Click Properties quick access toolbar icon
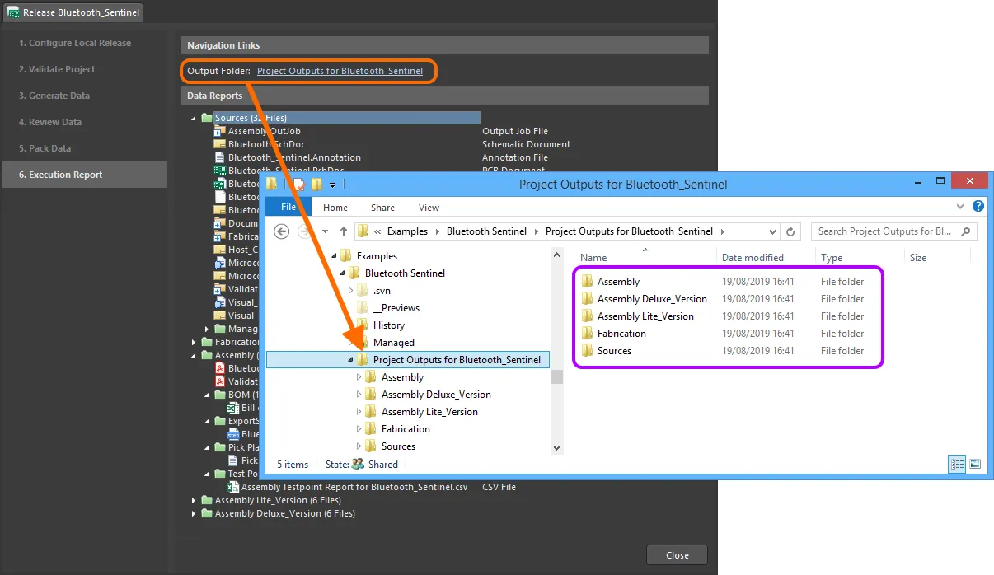Viewport: 994px width, 575px height. pyautogui.click(x=299, y=185)
